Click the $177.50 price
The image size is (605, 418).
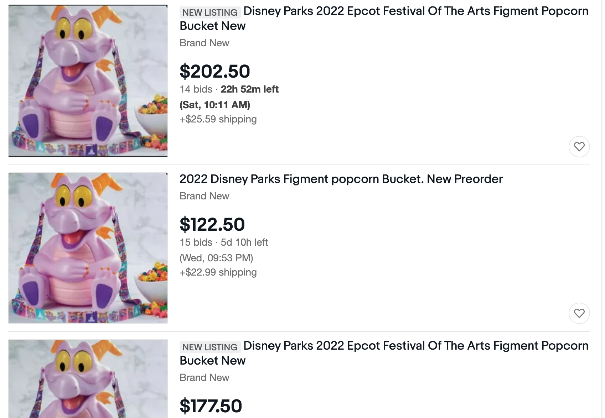click(211, 406)
